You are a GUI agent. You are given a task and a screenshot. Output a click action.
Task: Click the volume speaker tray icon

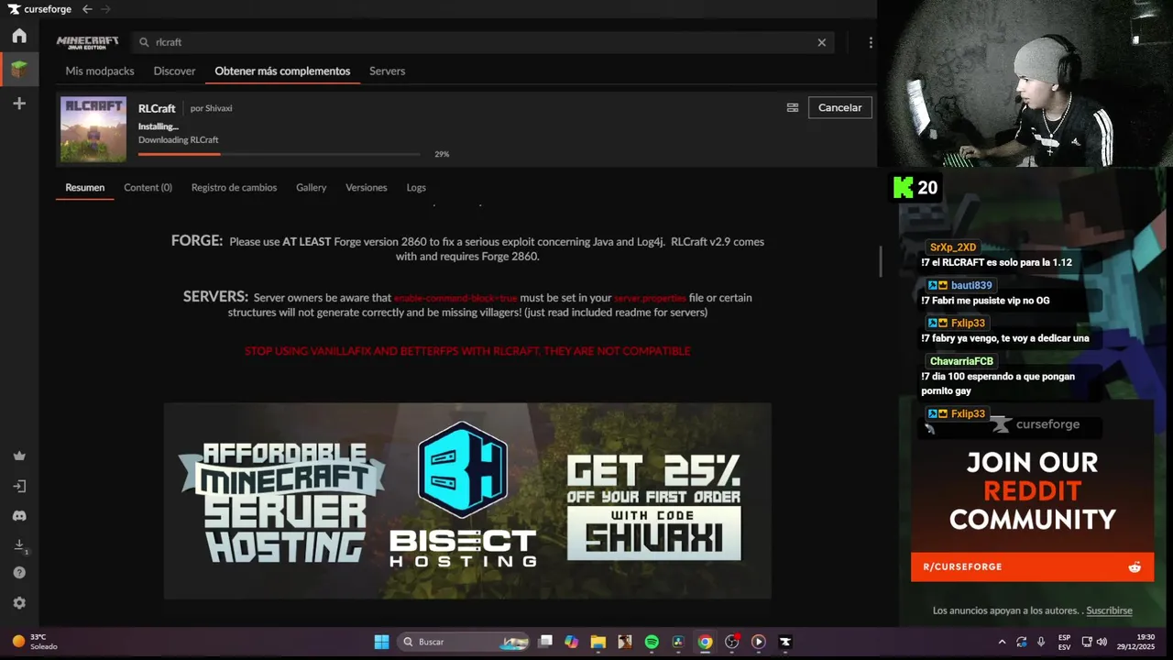[1102, 642]
